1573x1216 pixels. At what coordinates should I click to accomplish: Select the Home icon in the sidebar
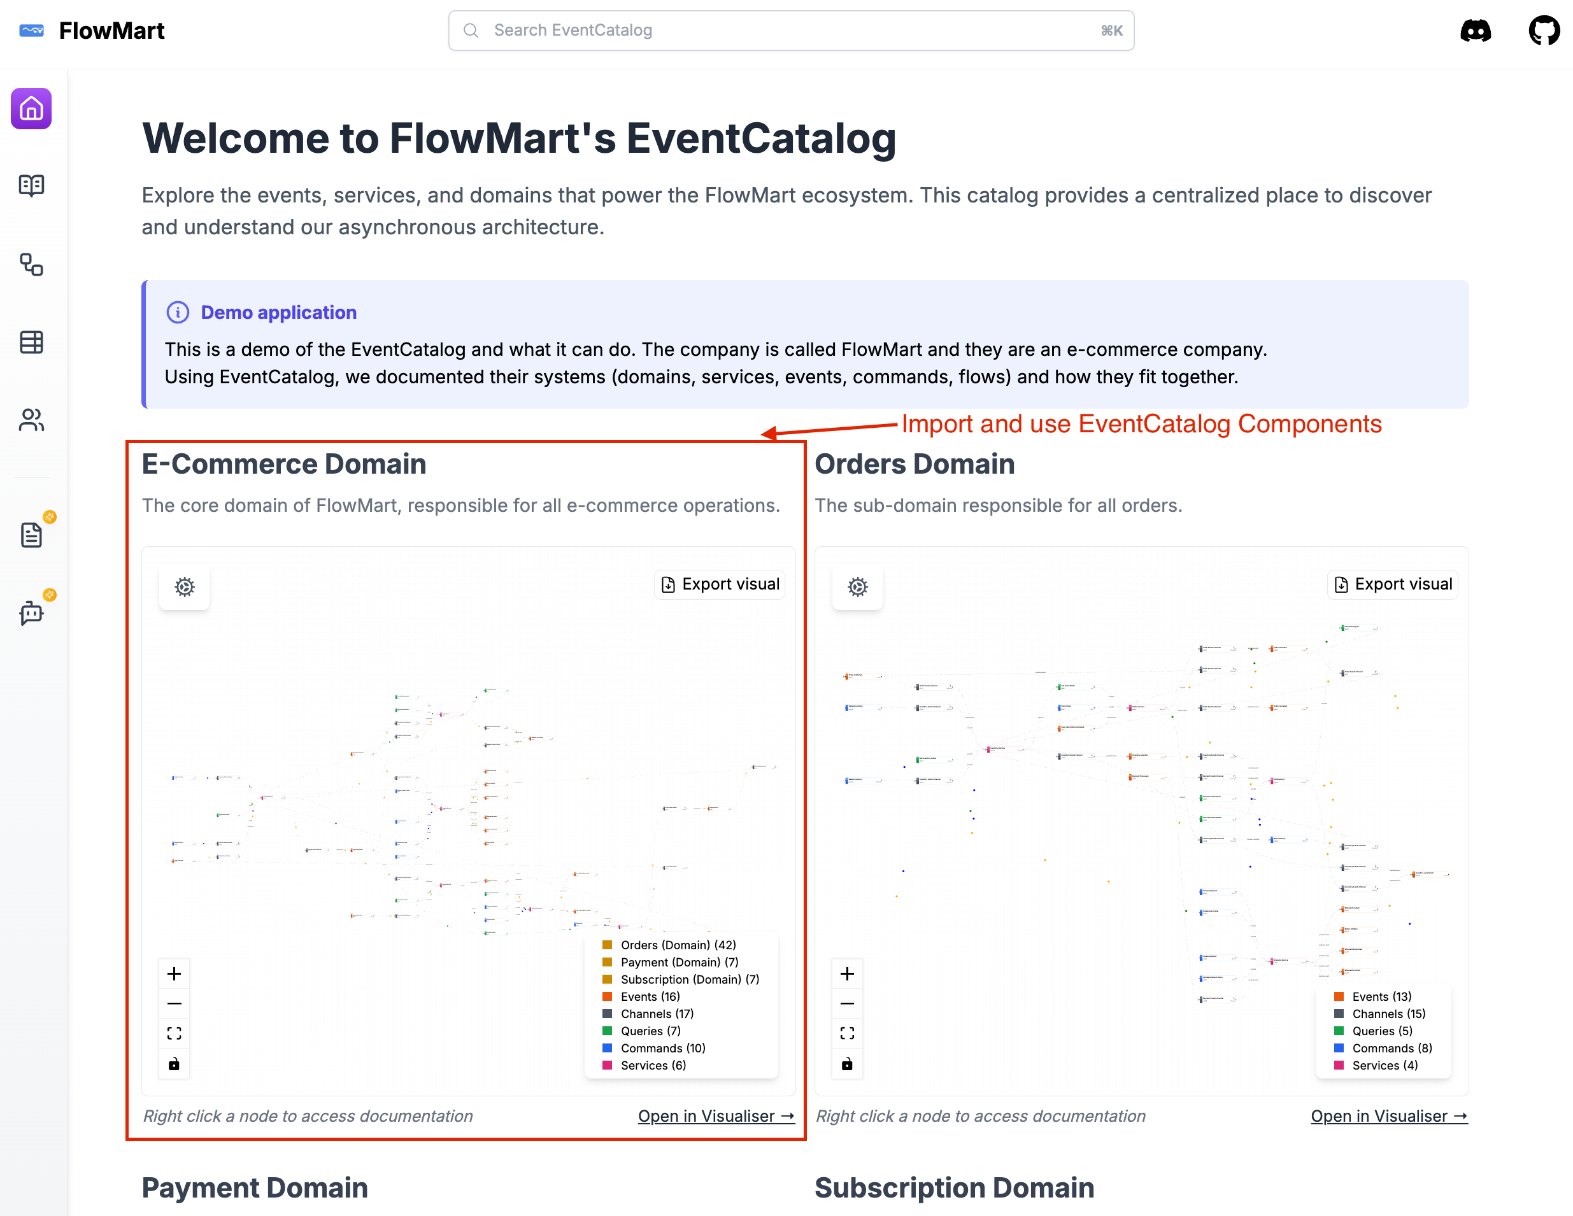click(x=31, y=108)
